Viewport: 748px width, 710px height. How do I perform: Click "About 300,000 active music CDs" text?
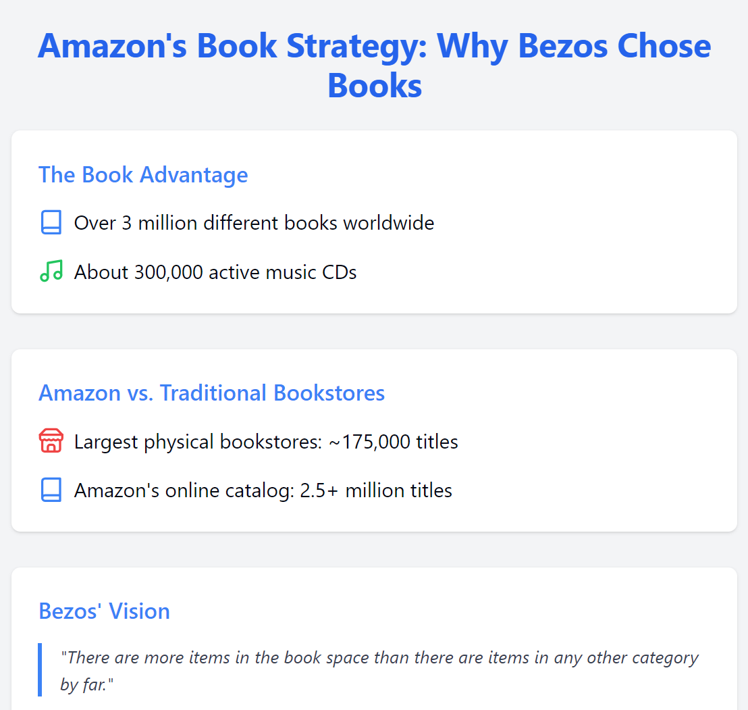click(215, 272)
